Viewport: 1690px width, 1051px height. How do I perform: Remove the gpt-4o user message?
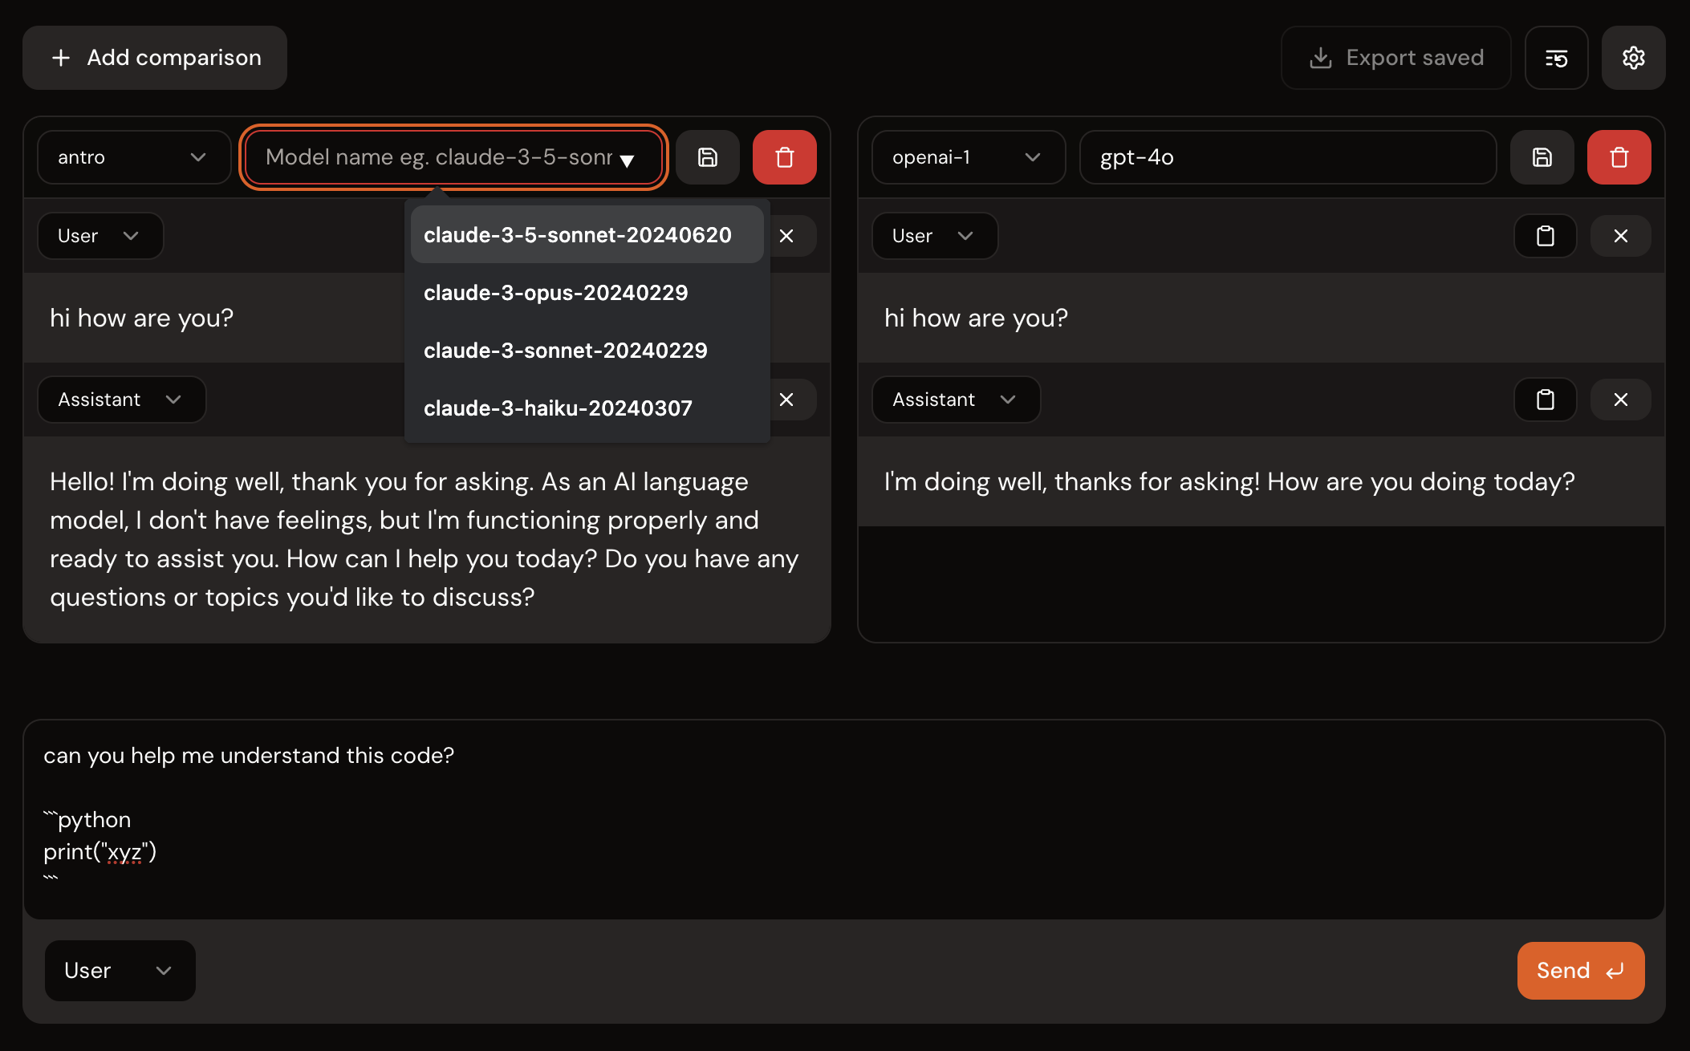coord(1620,236)
